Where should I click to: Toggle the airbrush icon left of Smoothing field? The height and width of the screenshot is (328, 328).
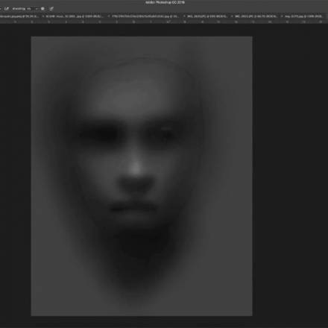(x=7, y=9)
